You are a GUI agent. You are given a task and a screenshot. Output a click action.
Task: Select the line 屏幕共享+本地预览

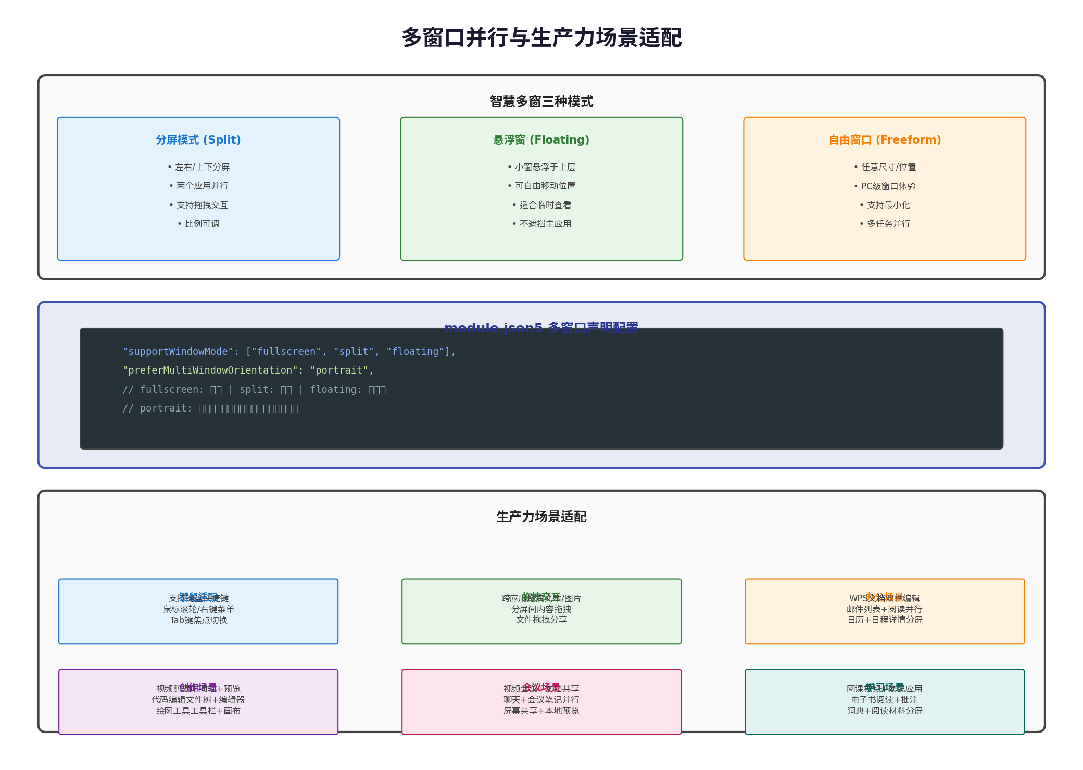541,711
